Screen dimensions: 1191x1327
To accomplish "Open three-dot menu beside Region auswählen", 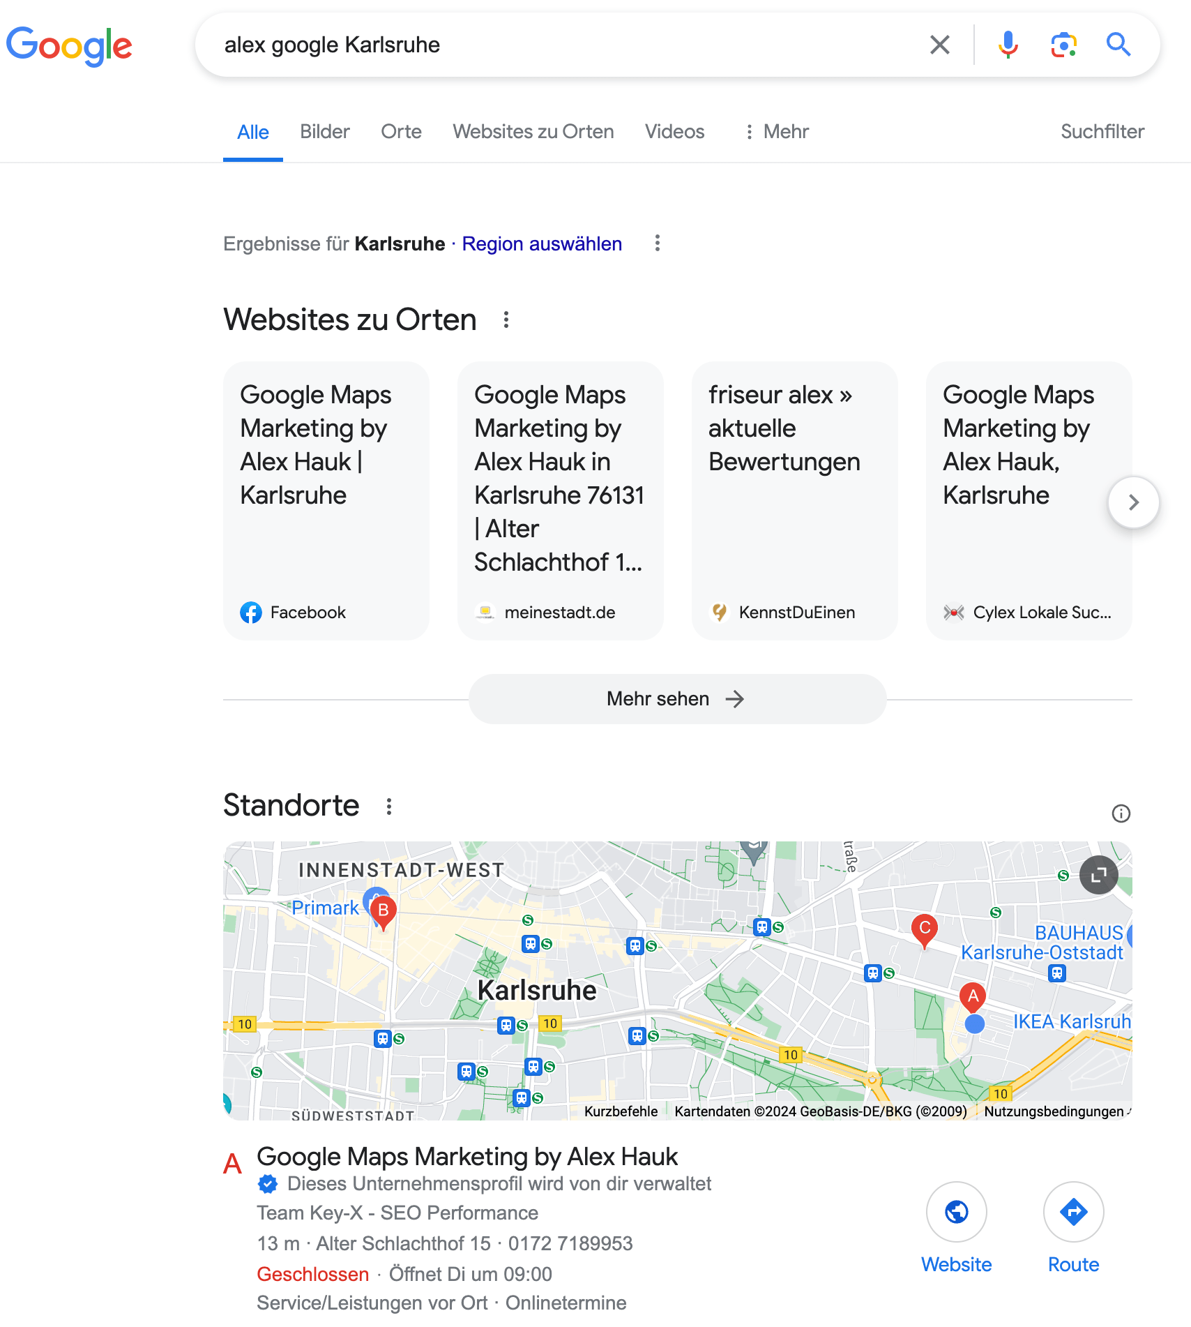I will [657, 243].
